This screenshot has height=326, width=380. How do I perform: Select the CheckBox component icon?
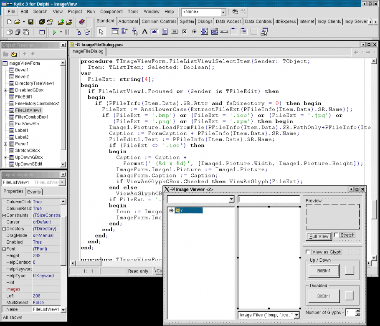coord(185,31)
